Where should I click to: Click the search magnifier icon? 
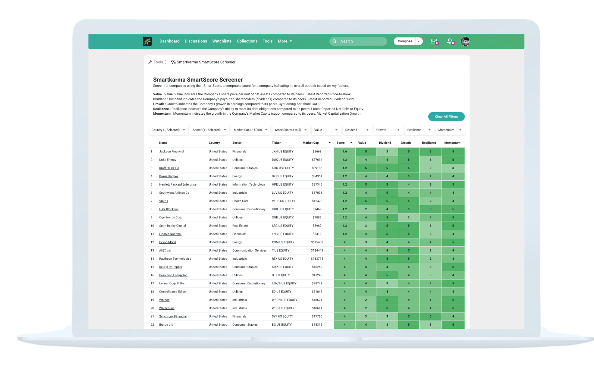[335, 41]
